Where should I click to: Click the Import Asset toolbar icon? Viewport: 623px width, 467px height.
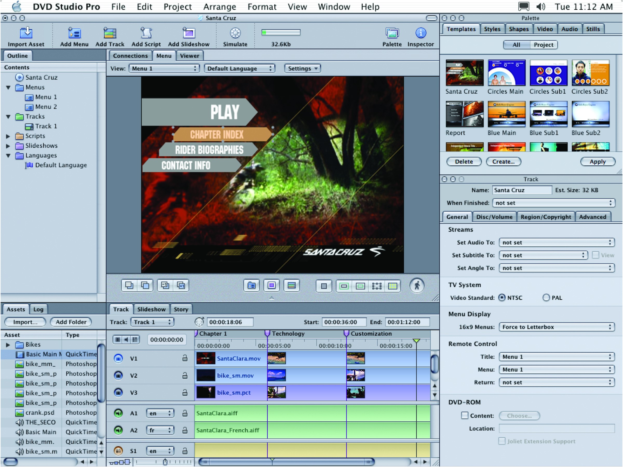pos(26,33)
